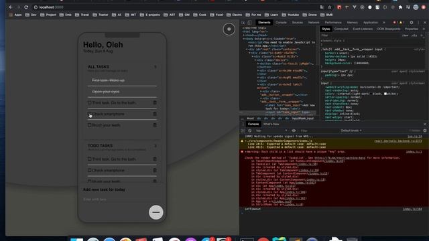Delete 'Brush your teeth' in All Tasks
This screenshot has width=429, height=241.
pyautogui.click(x=155, y=125)
